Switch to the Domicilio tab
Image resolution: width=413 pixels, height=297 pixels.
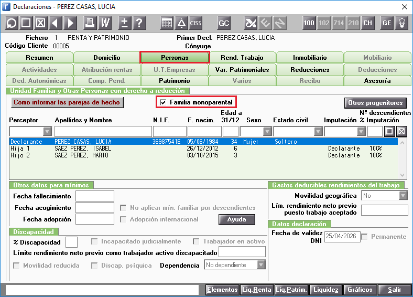[x=107, y=58]
